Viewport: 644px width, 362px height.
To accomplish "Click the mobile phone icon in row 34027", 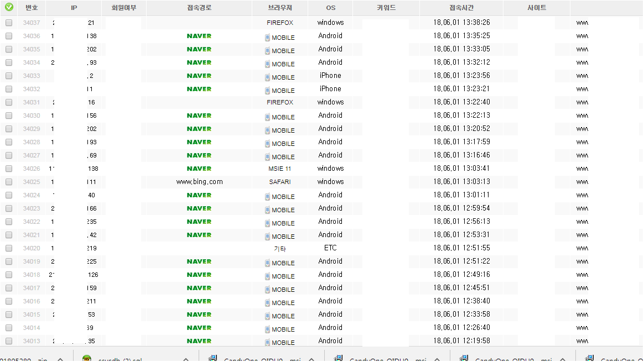I will tap(267, 157).
